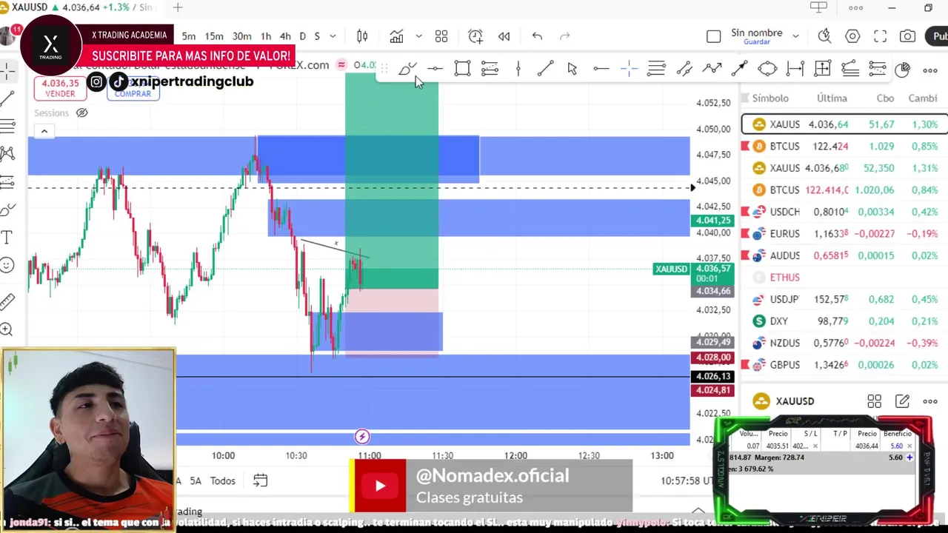Click the blue plus in trade panel
948x533 pixels.
[909, 457]
